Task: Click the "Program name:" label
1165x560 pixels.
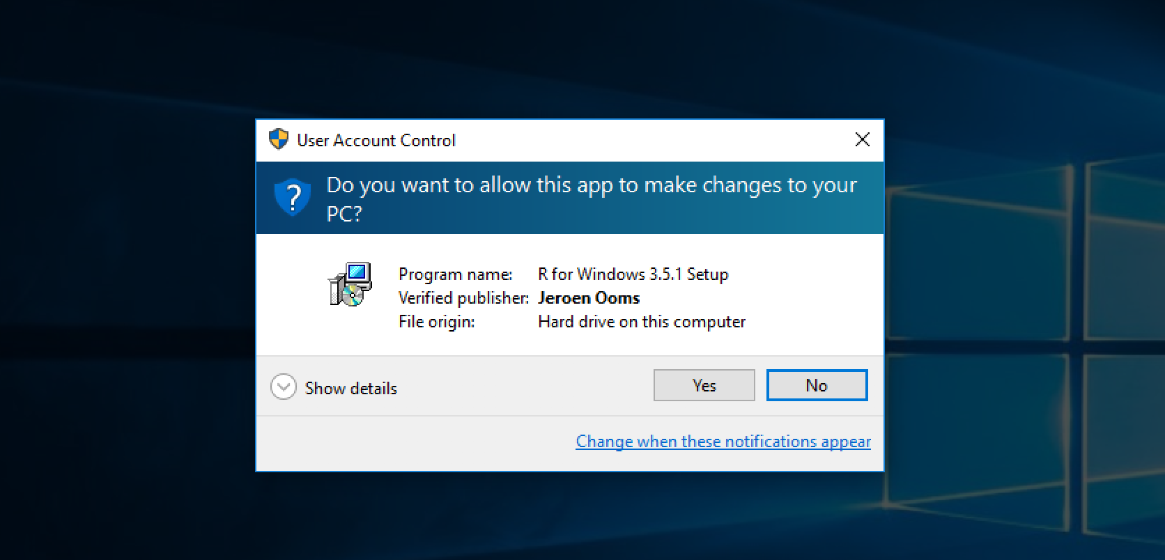Action: (x=455, y=274)
